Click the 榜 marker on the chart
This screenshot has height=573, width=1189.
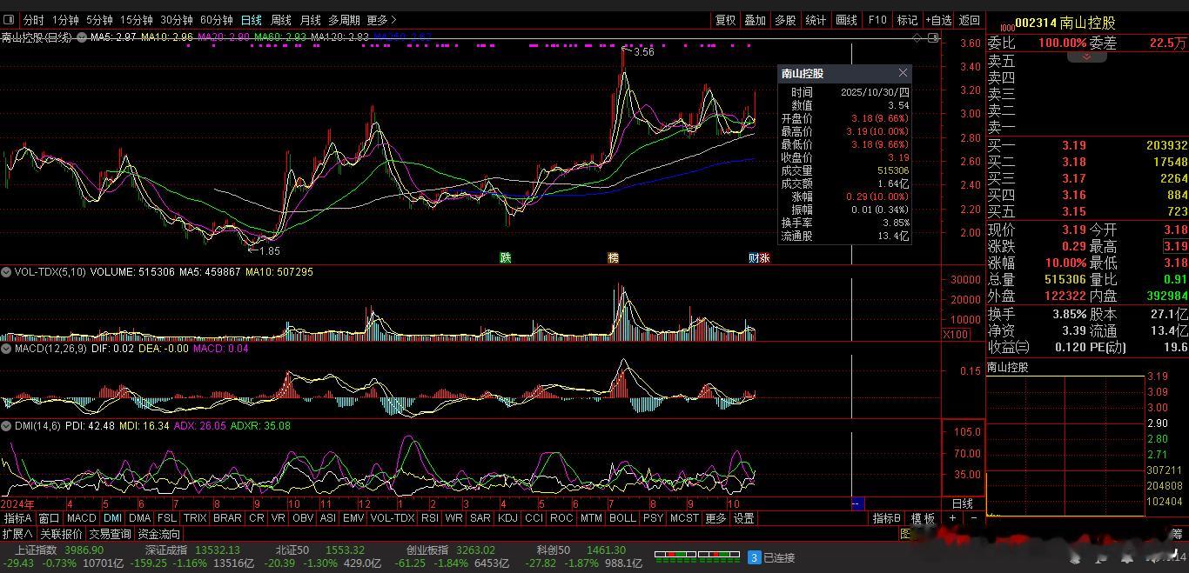tap(614, 257)
